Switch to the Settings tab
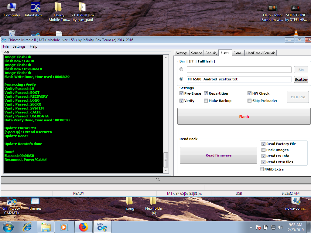This screenshot has width=311, height=233. pos(182,53)
